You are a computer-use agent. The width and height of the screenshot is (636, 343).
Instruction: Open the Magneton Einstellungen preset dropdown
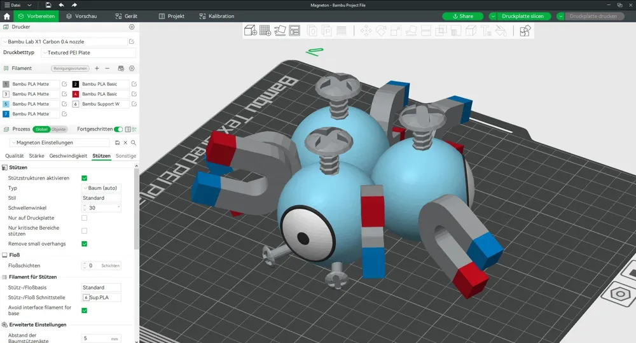(x=60, y=143)
